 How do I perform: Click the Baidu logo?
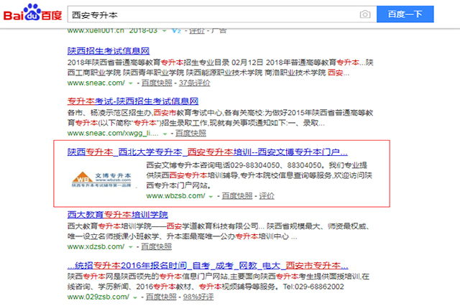32,13
